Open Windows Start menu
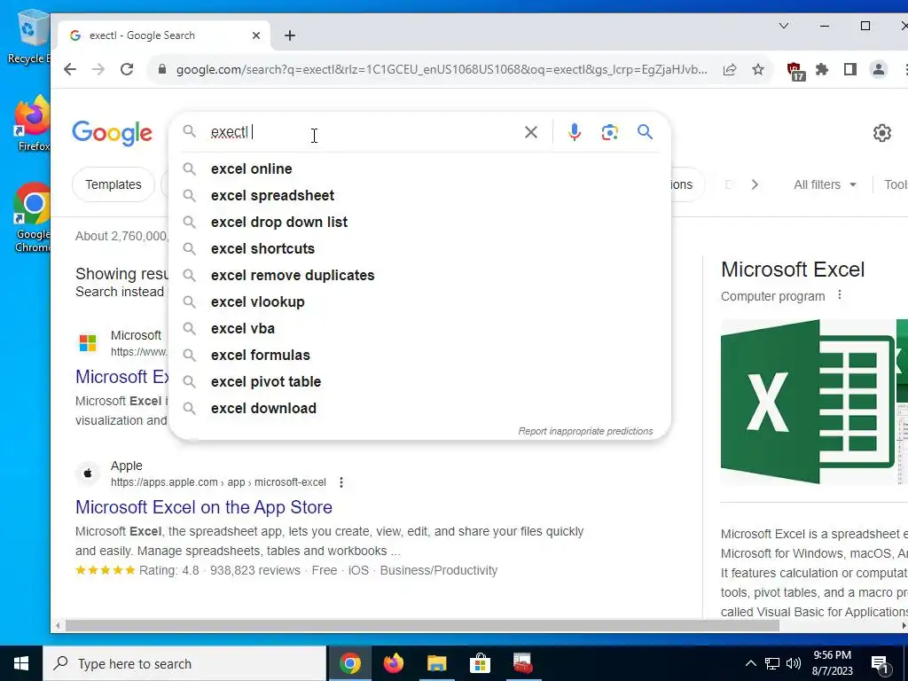Screen dimensions: 908x681 pyautogui.click(x=21, y=663)
